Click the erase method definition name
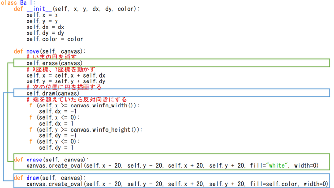Image resolution: width=334 pixels, height=188 pixels. 34,160
